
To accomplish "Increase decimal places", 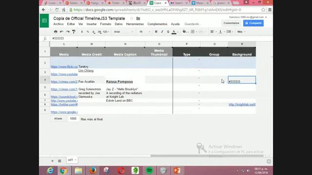I will pos(99,32).
